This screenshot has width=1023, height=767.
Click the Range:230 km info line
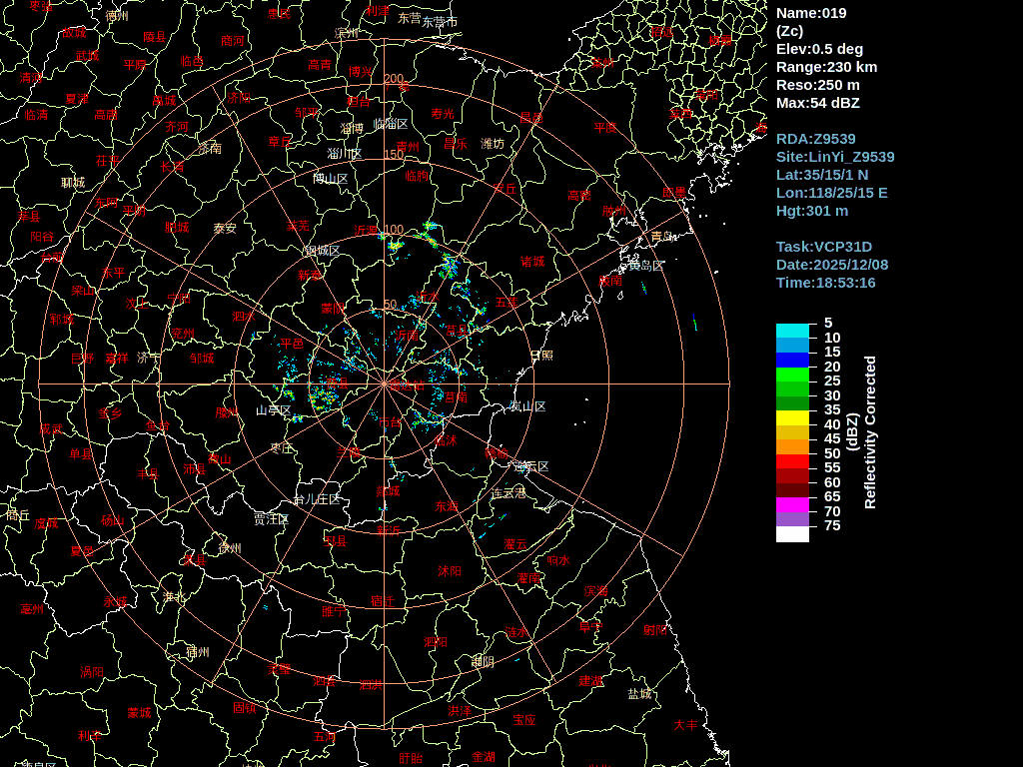coord(826,67)
